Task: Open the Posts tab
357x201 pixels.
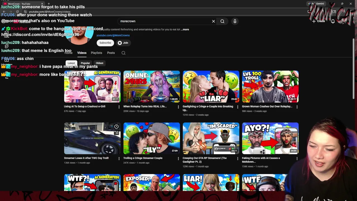Action: point(111,53)
